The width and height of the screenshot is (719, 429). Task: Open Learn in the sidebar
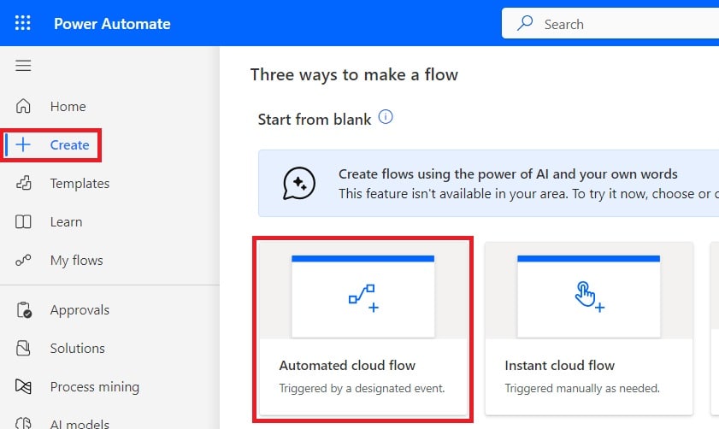pos(67,222)
